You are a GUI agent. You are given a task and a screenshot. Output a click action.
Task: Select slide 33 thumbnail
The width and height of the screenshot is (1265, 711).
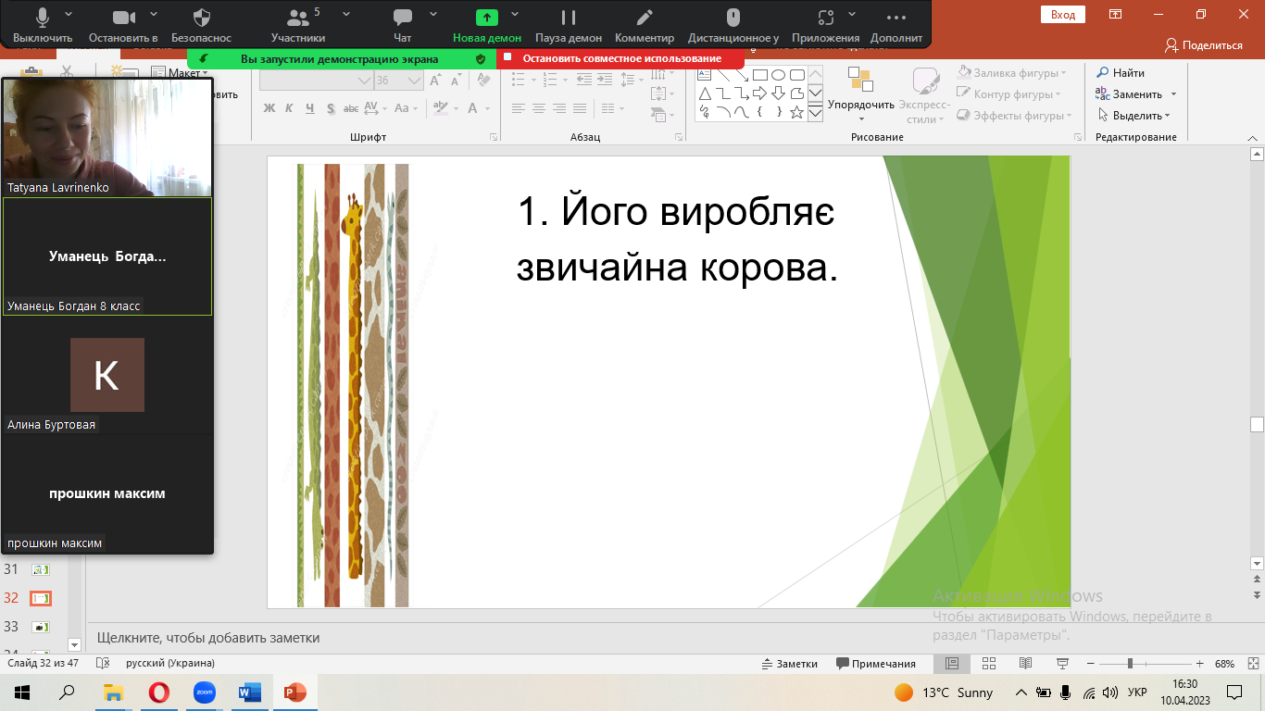[x=41, y=627]
